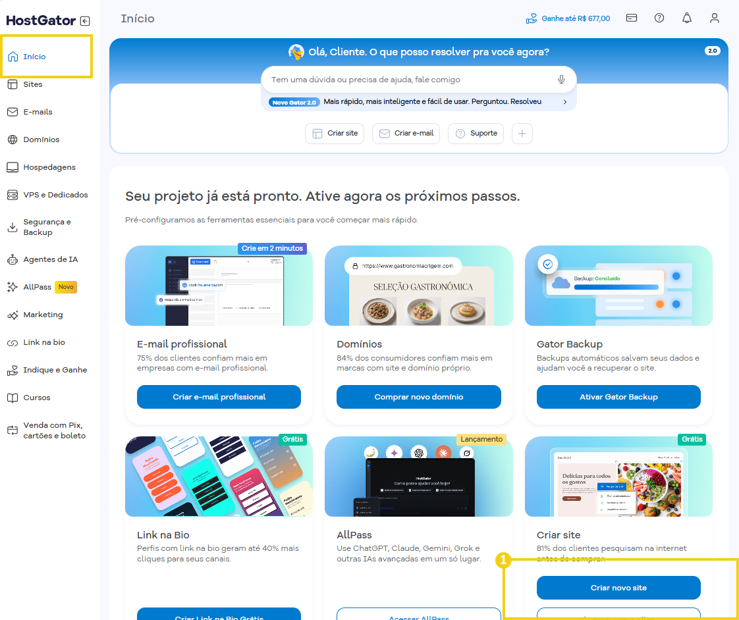The image size is (739, 620).
Task: Open the user profile icon
Action: [715, 18]
